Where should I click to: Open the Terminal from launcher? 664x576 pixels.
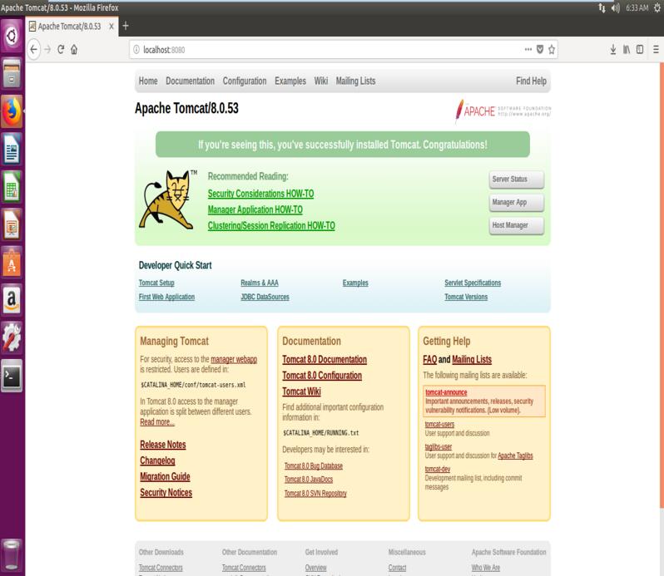pos(12,376)
